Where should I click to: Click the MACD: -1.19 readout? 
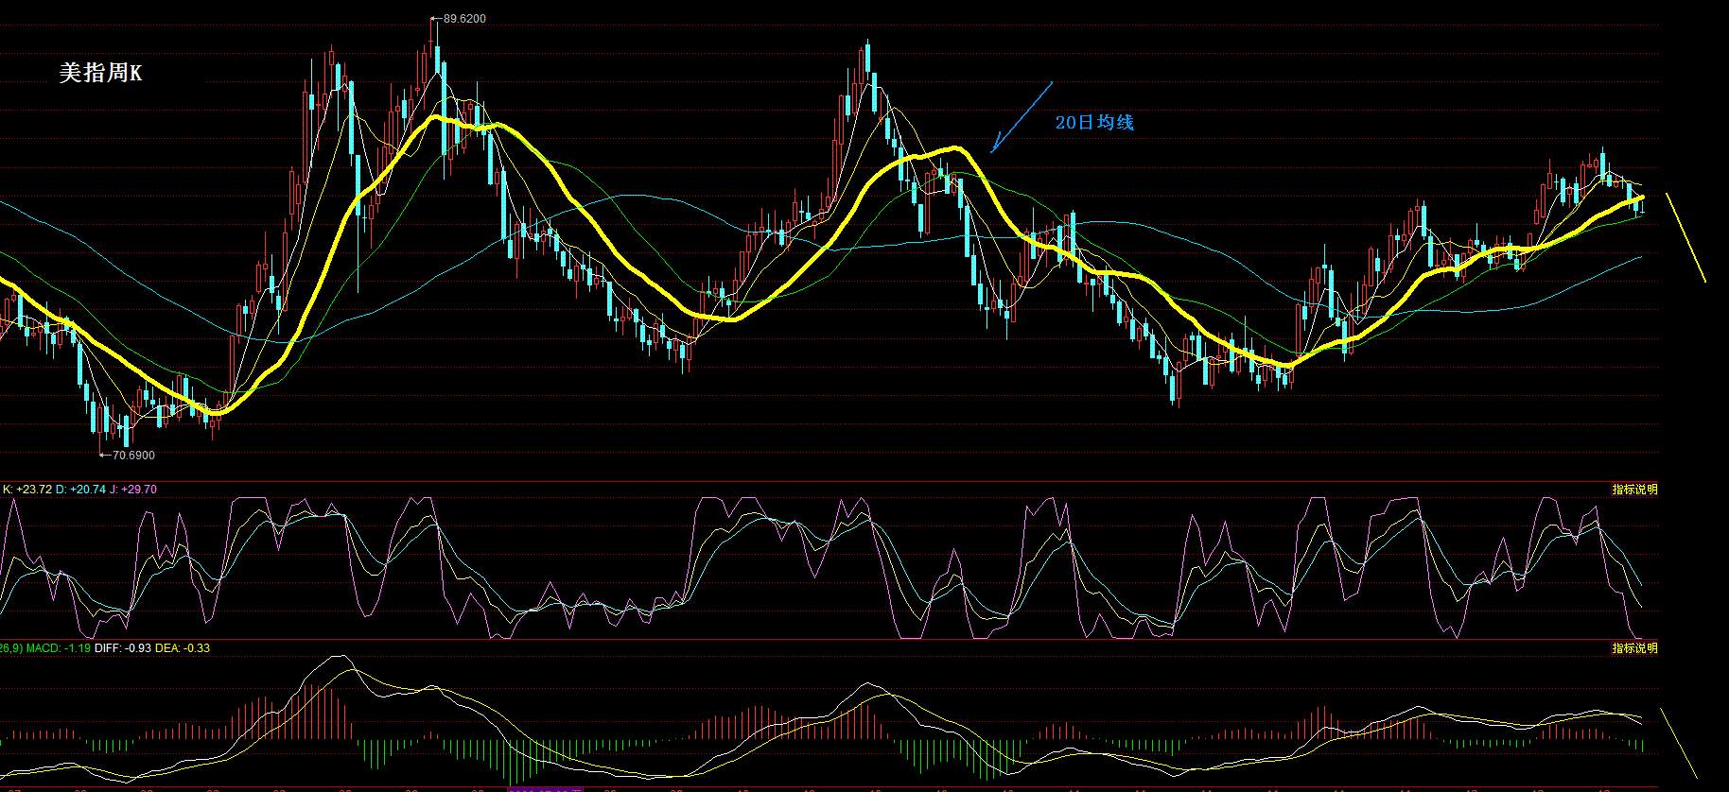click(x=59, y=648)
